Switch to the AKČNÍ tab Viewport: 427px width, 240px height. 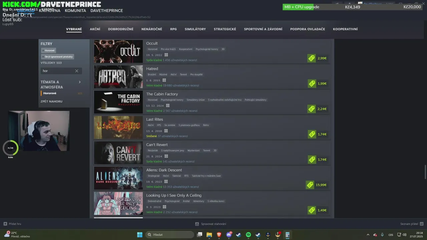point(95,29)
